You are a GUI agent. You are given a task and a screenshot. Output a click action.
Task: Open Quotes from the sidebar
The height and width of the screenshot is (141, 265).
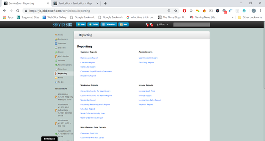(x=59, y=52)
